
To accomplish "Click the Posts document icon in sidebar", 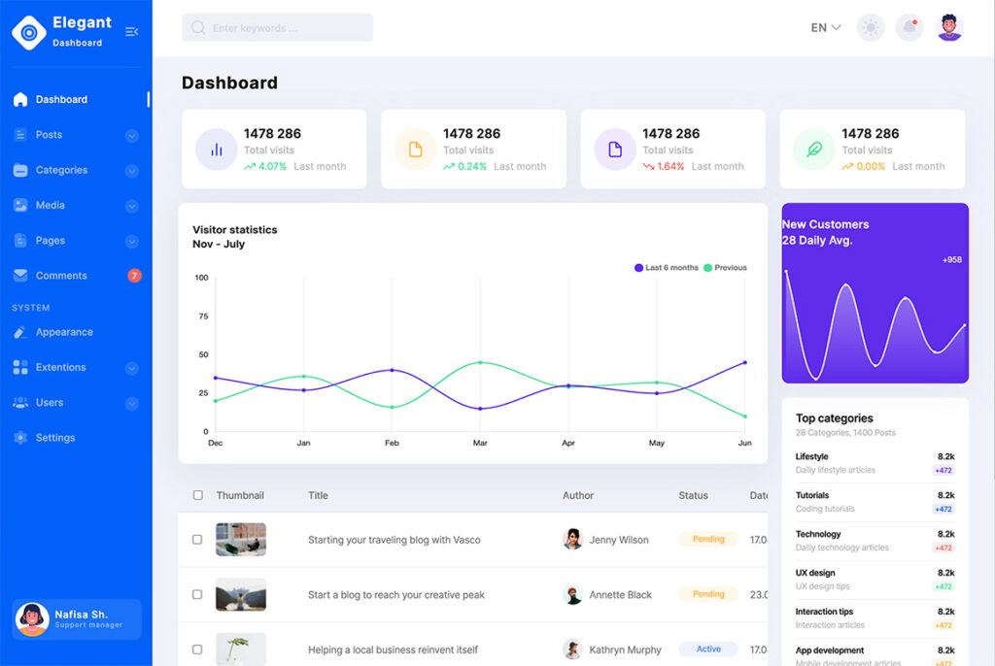I will point(20,135).
